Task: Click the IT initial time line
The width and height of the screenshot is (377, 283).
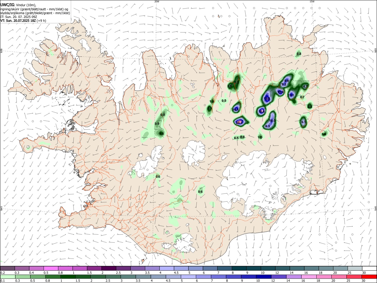Action: coord(18,17)
